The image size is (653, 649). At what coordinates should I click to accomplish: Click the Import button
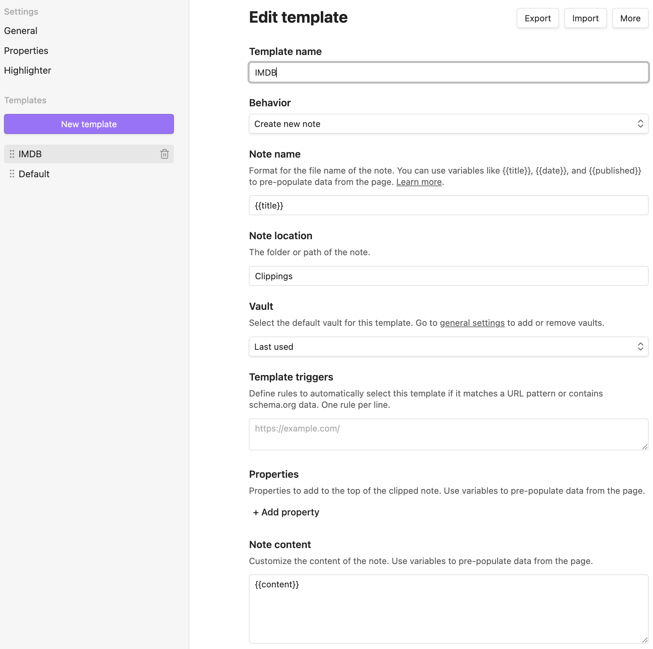[585, 17]
